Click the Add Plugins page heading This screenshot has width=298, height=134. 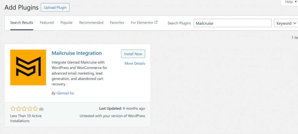click(x=22, y=8)
